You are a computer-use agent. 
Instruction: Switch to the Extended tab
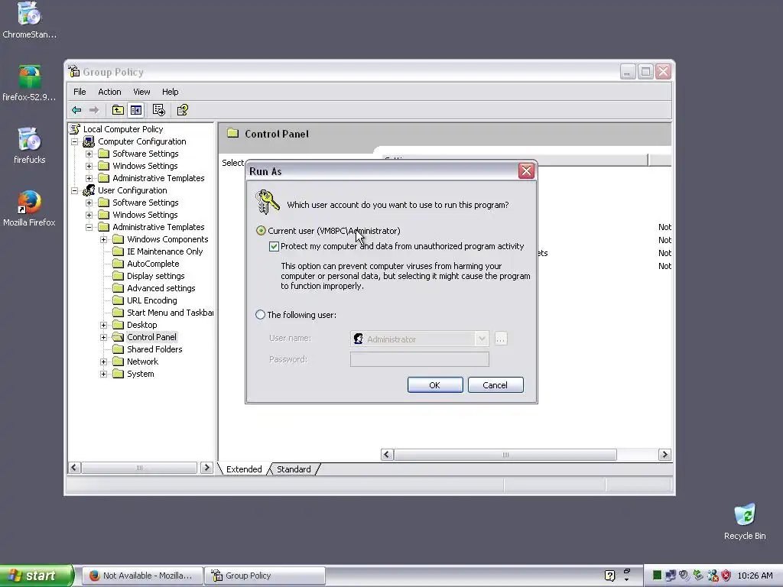pos(244,469)
